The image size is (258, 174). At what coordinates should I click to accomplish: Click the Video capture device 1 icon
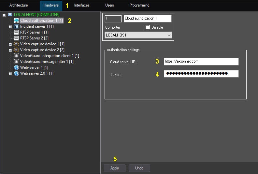[x=16, y=44]
